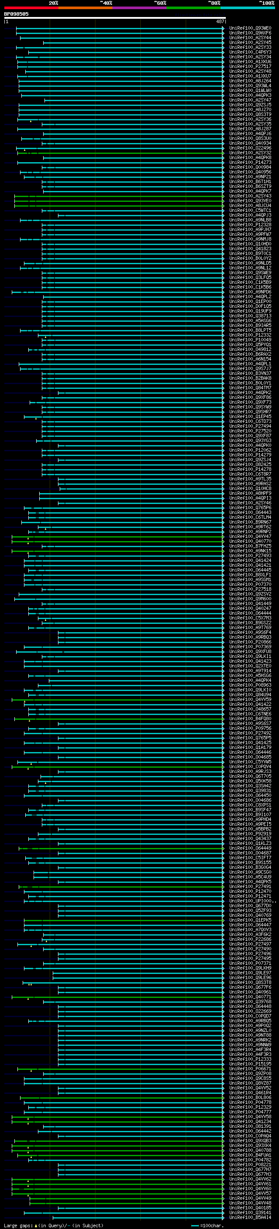This screenshot has height=1229, width=279.
Task: Select the UniRef100_Q9M600 row label
Action: 250,599
